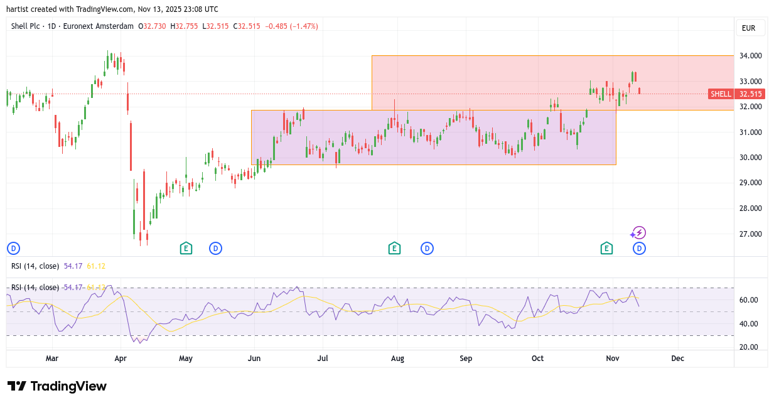Click the earnings marker near early May
This screenshot has height=405, width=774.
tap(186, 248)
